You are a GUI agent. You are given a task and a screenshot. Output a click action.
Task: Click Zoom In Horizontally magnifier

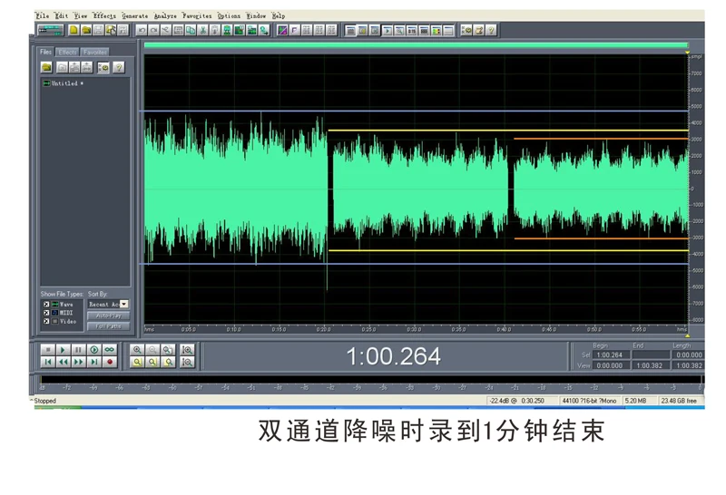137,350
